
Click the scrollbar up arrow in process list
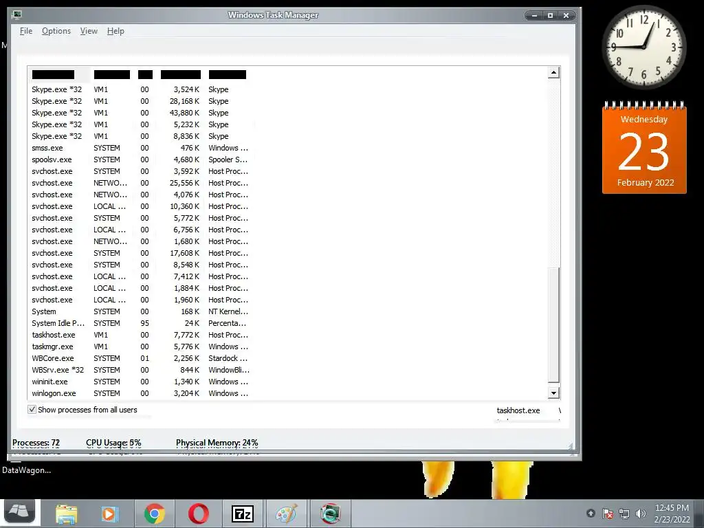coord(553,73)
